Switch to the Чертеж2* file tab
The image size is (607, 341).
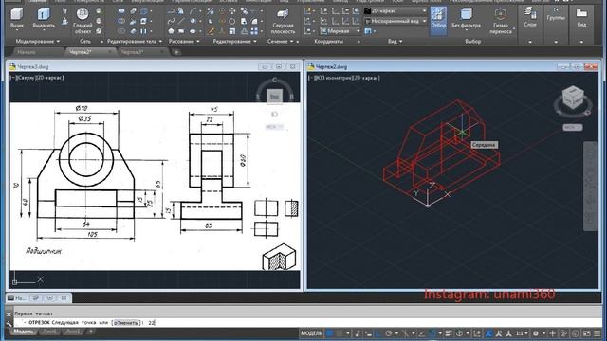coord(81,52)
